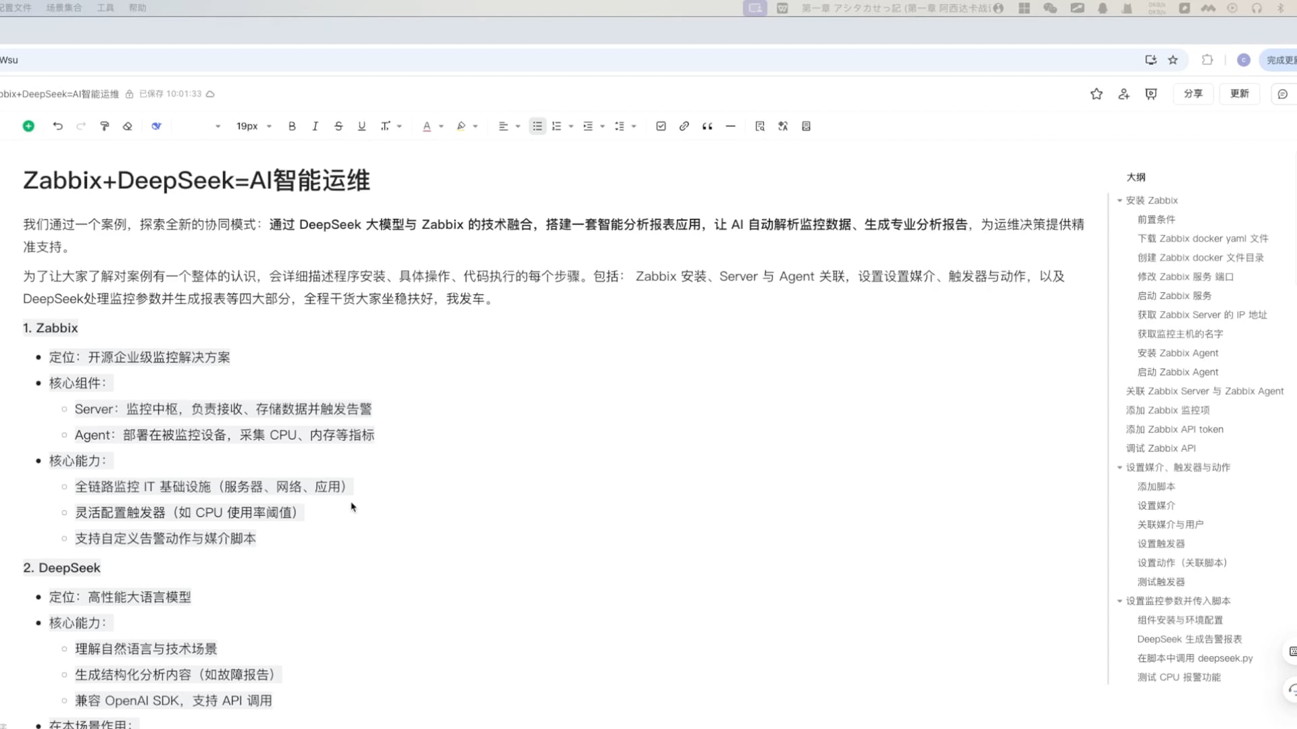This screenshot has height=729, width=1297.
Task: Insert a task checkbox list
Action: [661, 126]
